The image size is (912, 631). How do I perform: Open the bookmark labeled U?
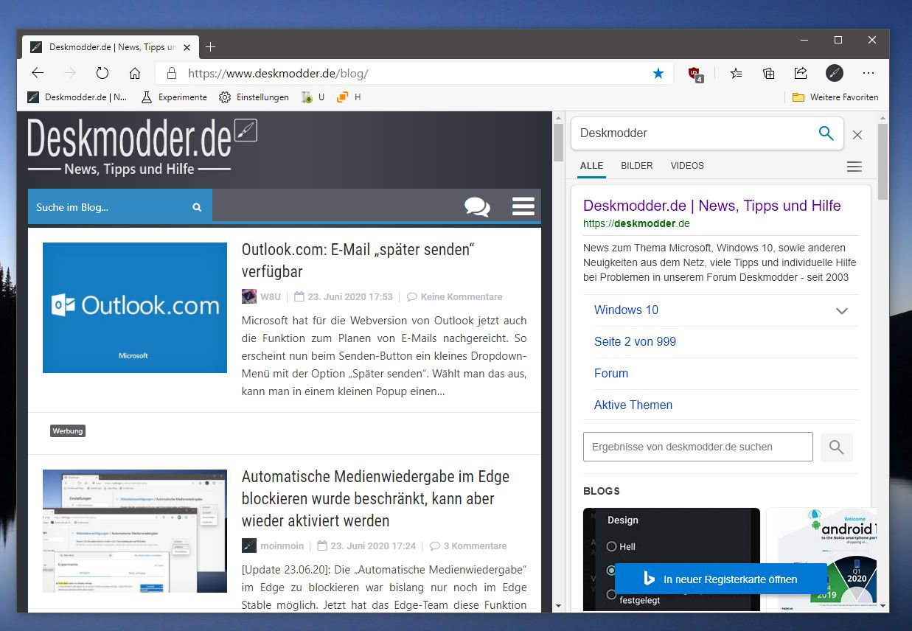point(313,97)
